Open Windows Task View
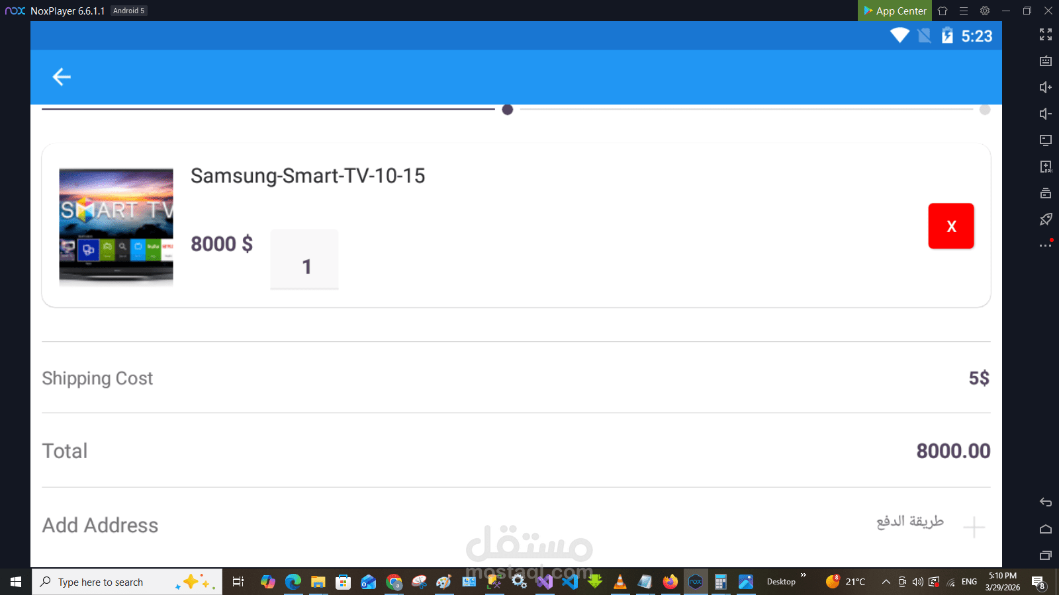 [x=238, y=582]
